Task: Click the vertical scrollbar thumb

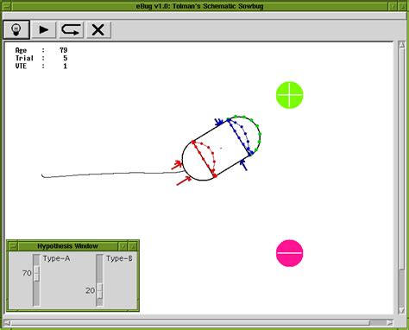Action: 401,159
